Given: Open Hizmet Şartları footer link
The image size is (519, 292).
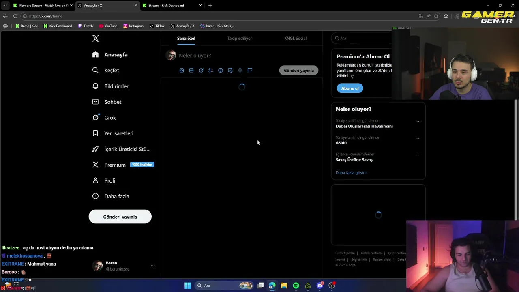Looking at the screenshot, I should click(345, 253).
